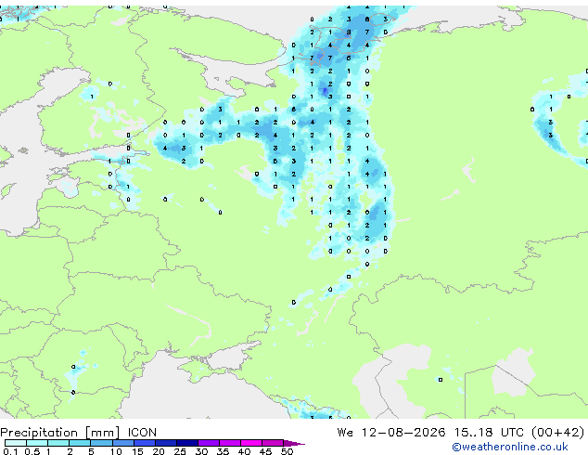Click the 'ICON' model name label
The image size is (588, 455).
tap(142, 432)
